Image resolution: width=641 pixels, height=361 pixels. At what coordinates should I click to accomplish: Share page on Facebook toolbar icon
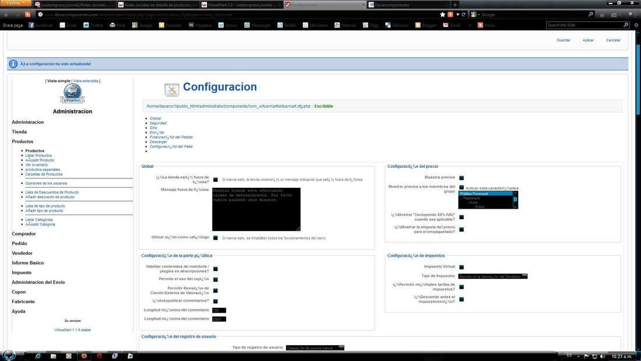31,25
